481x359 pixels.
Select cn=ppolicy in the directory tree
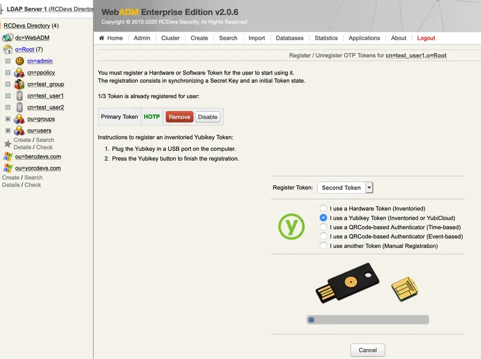tap(41, 73)
